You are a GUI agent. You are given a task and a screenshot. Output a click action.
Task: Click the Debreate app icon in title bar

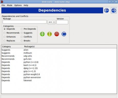2,2
